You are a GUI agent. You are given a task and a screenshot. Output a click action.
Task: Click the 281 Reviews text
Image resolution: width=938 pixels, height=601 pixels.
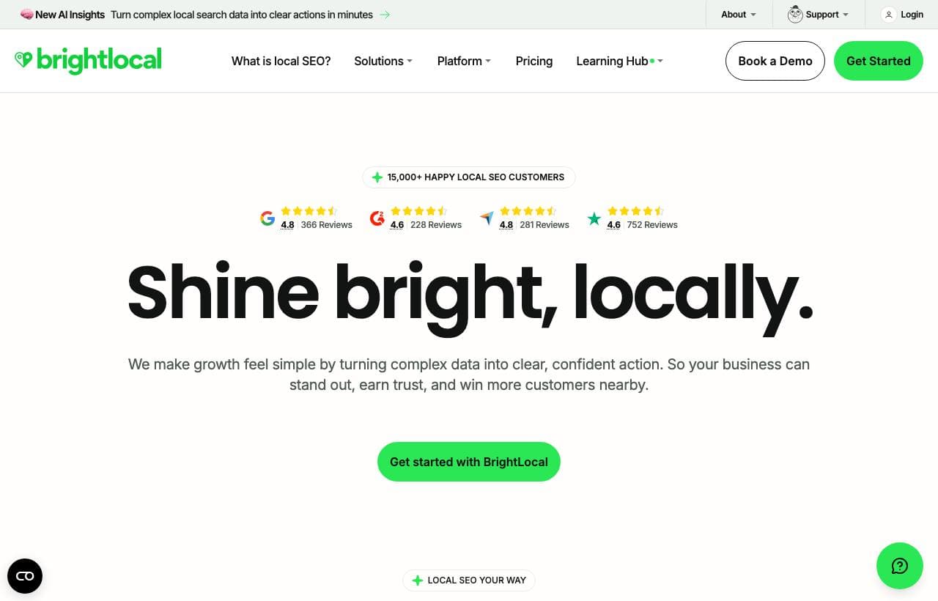(544, 225)
